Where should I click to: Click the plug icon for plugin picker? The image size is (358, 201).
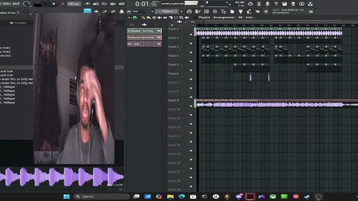click(241, 11)
